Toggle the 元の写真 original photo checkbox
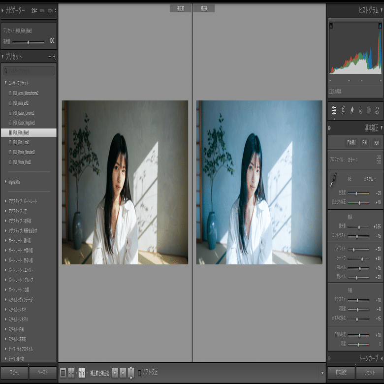The height and width of the screenshot is (384, 384). (330, 92)
